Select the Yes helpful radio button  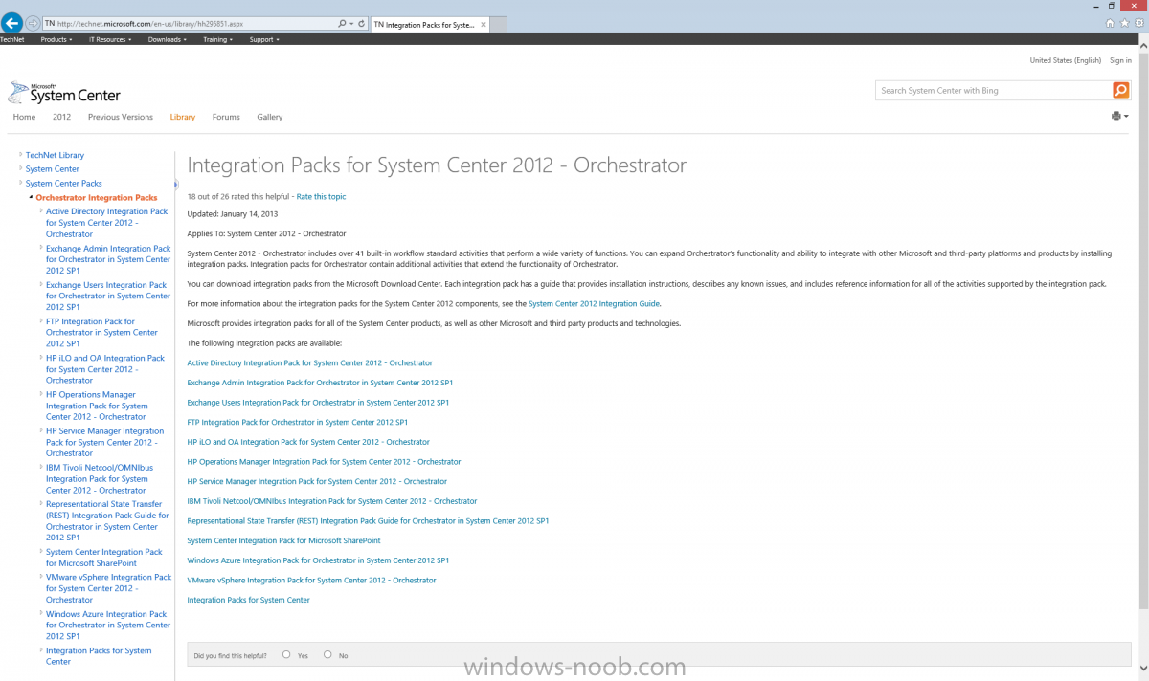286,655
